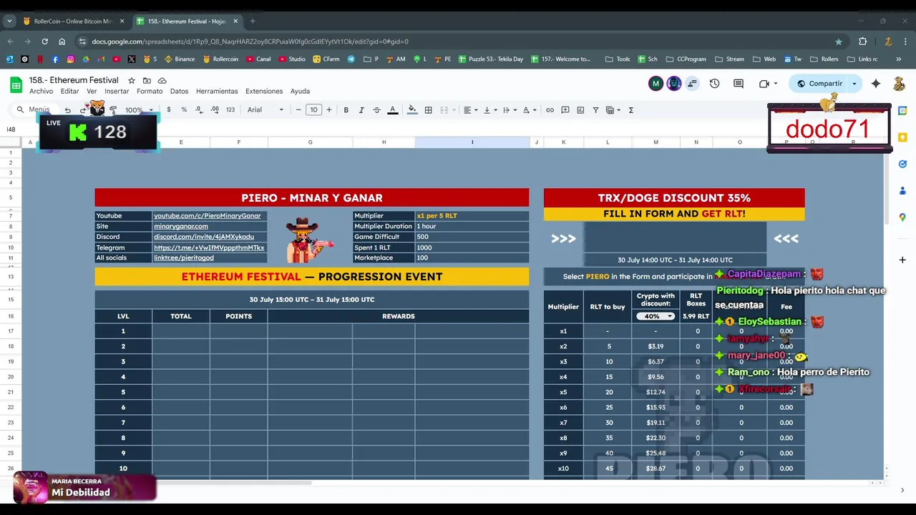
Task: Star the 158.- Ethereum Festival document
Action: click(132, 81)
